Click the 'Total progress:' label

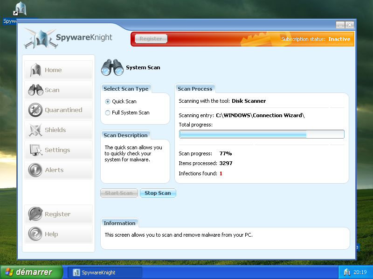[195, 125]
